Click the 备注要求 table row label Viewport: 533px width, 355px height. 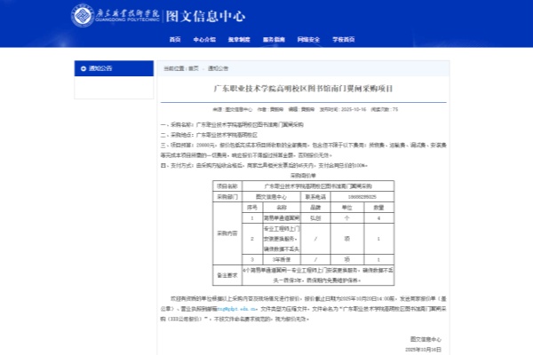pyautogui.click(x=227, y=273)
